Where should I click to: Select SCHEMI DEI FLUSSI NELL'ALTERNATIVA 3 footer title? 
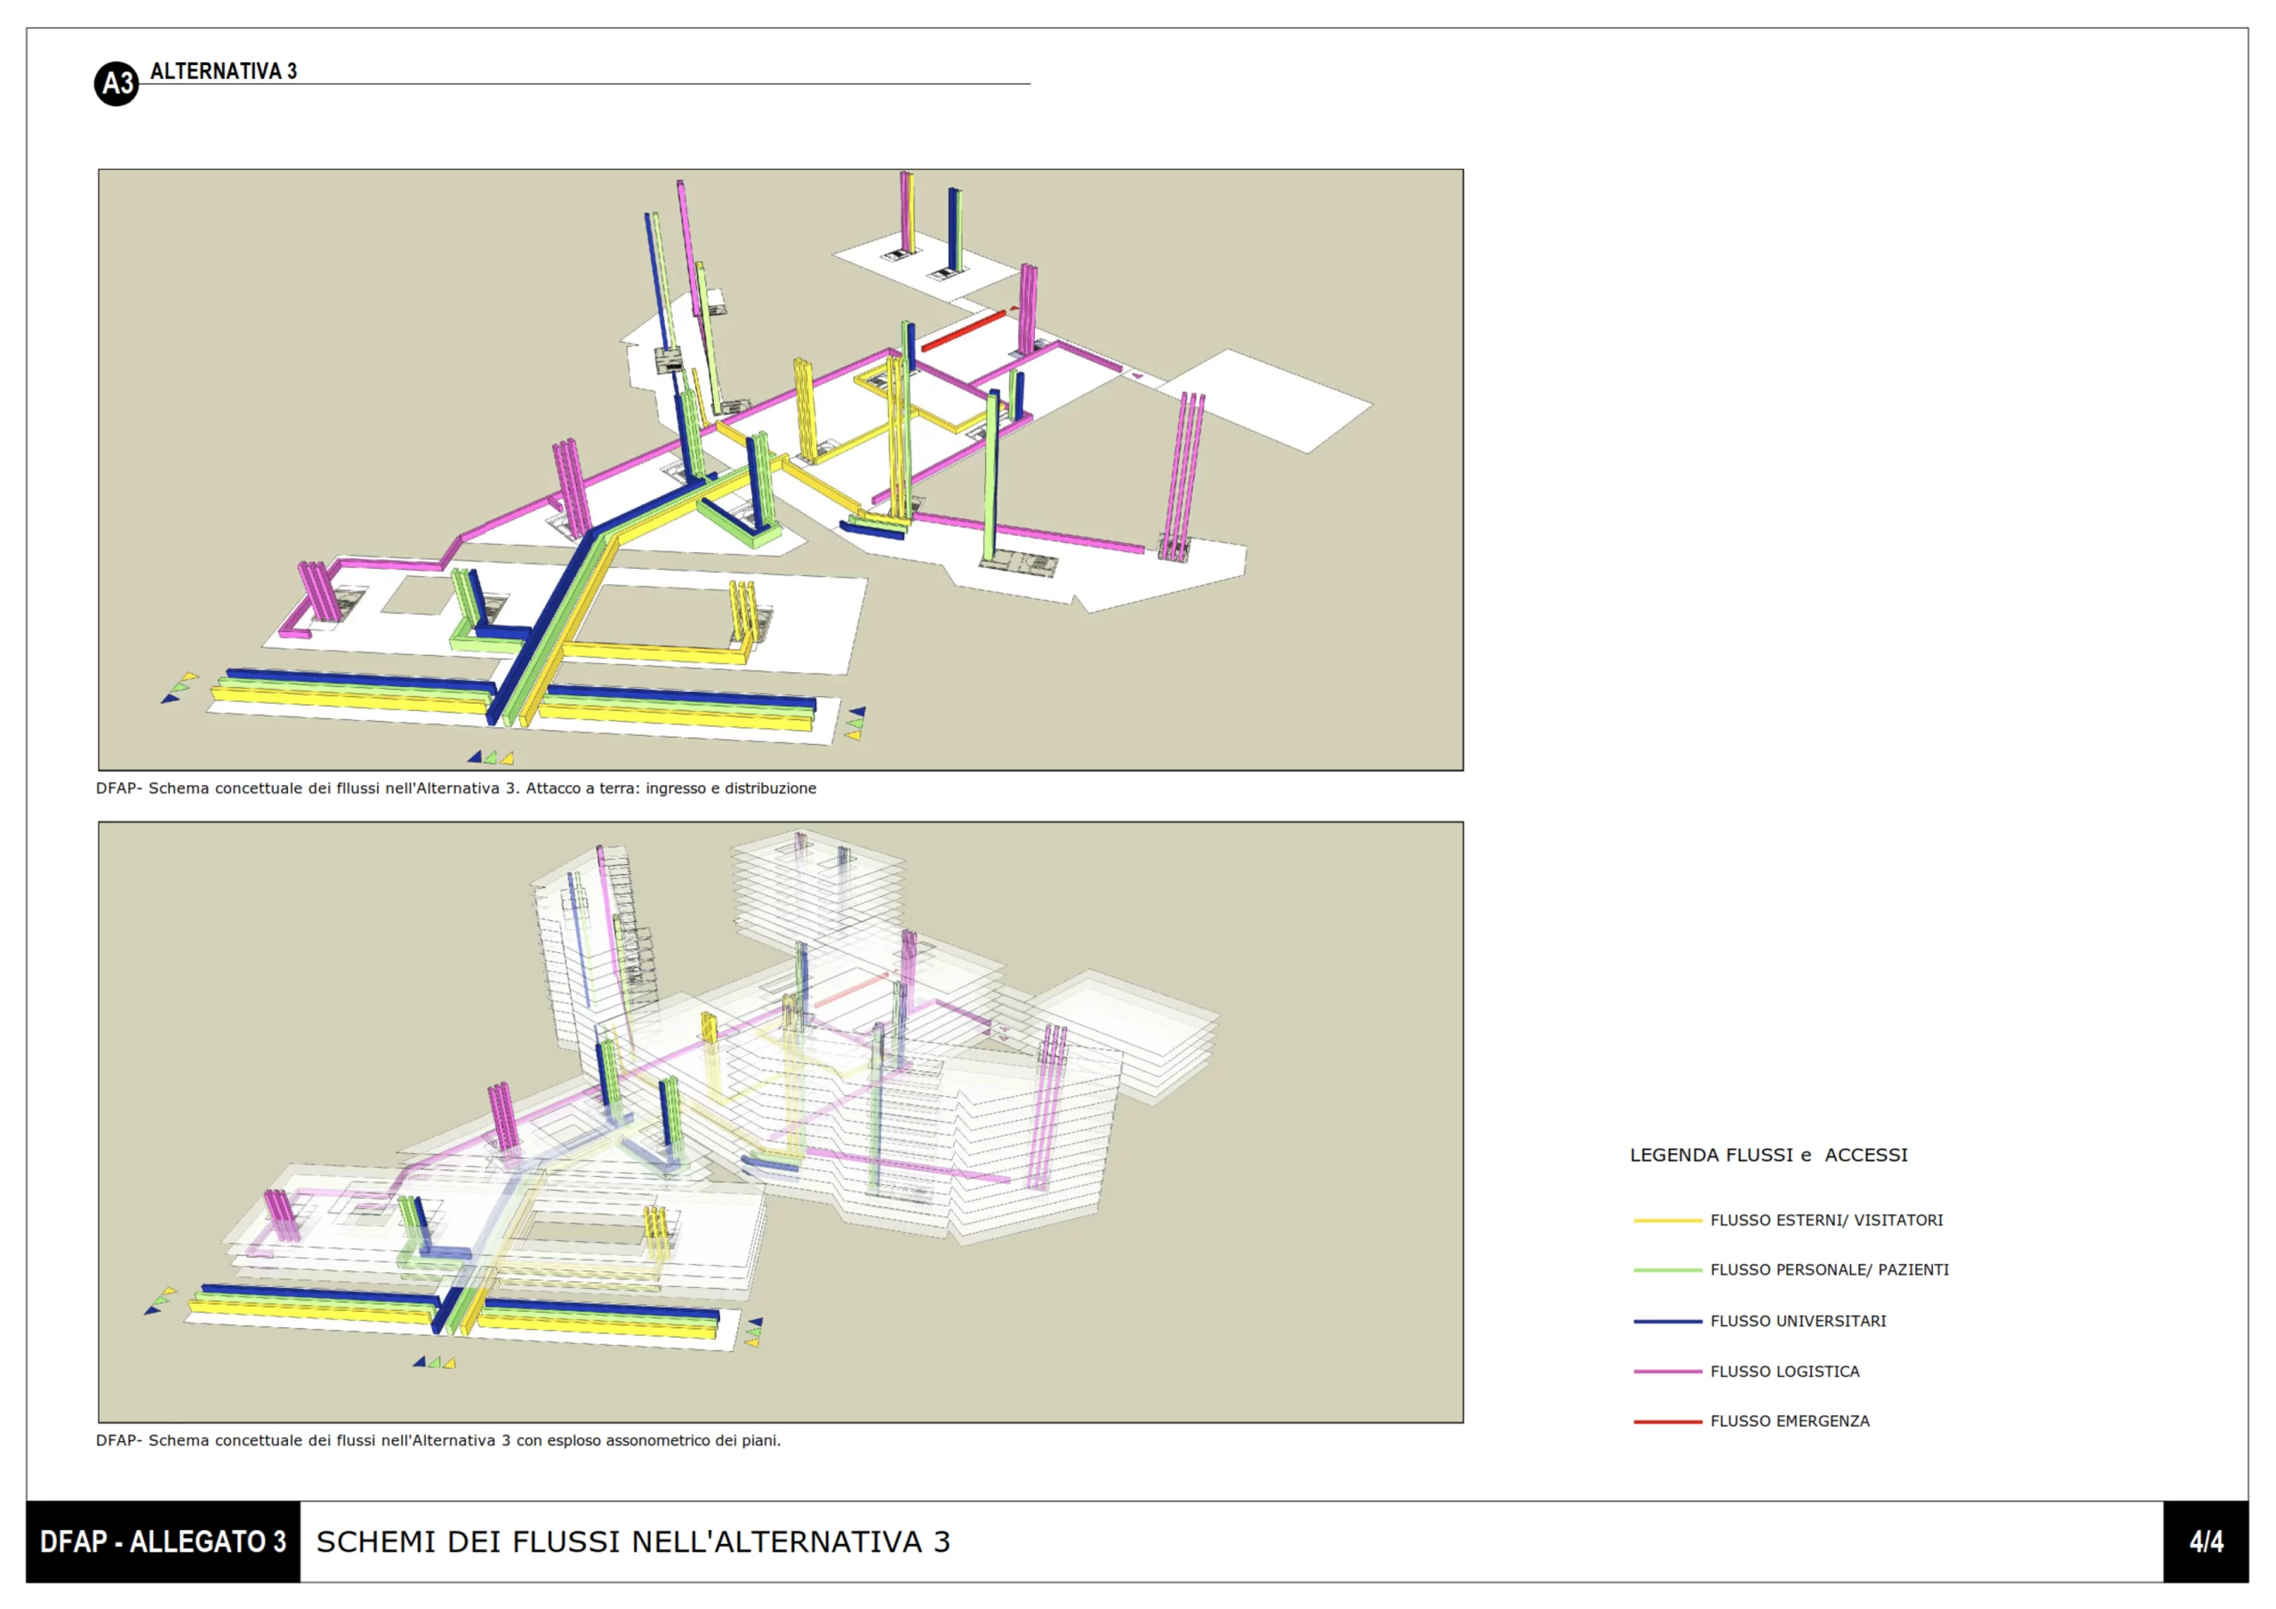(x=633, y=1541)
